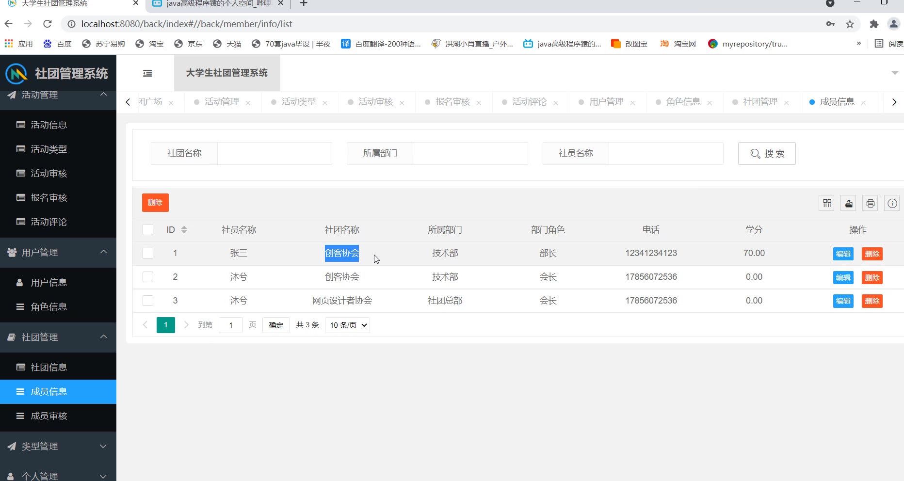
Task: Open the 社团信息 sidebar item
Action: pyautogui.click(x=58, y=367)
